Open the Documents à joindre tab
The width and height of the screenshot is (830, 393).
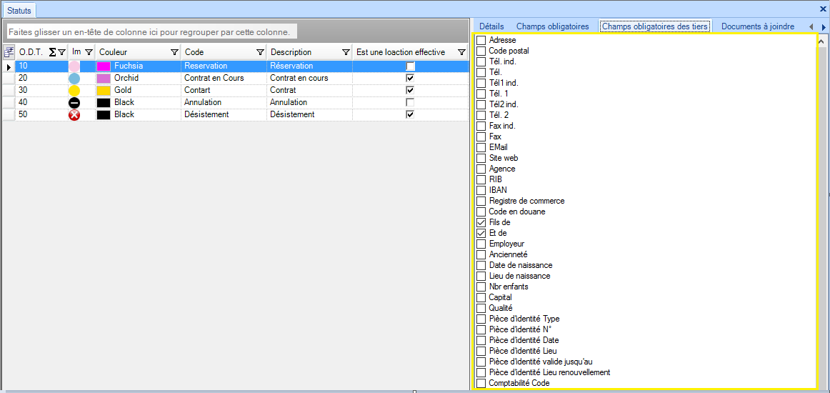coord(757,26)
